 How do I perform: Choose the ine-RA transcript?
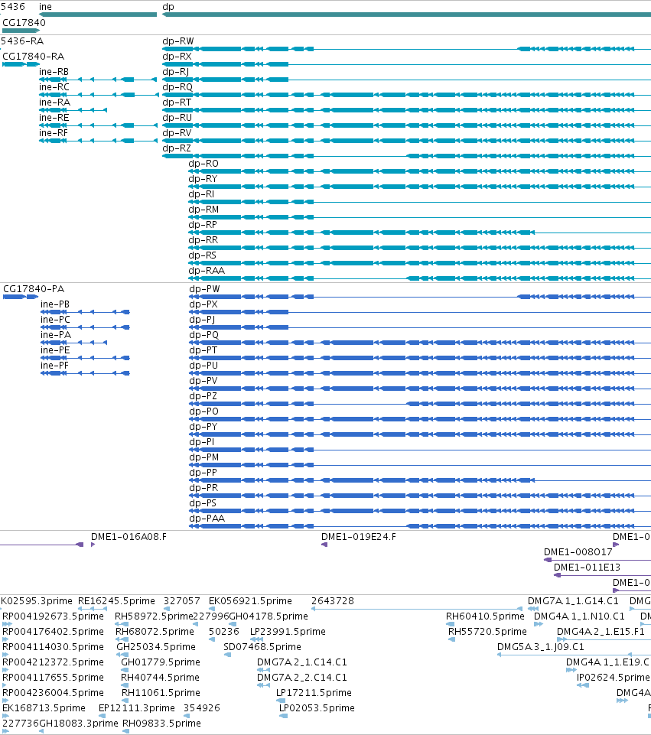pyautogui.click(x=54, y=102)
